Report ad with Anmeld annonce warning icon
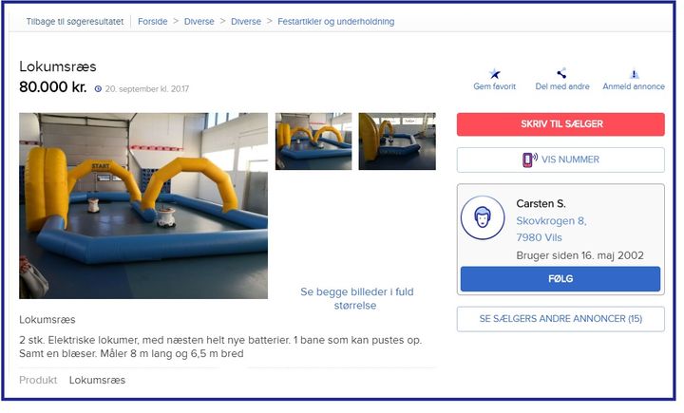Image resolution: width=684 pixels, height=413 pixels. [634, 74]
